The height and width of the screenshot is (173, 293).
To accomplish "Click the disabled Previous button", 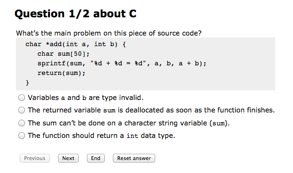I will click(x=35, y=158).
